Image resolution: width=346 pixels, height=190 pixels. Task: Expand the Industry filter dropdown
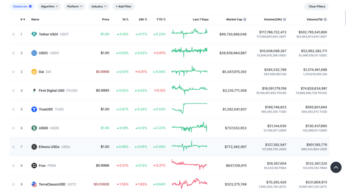click(99, 6)
